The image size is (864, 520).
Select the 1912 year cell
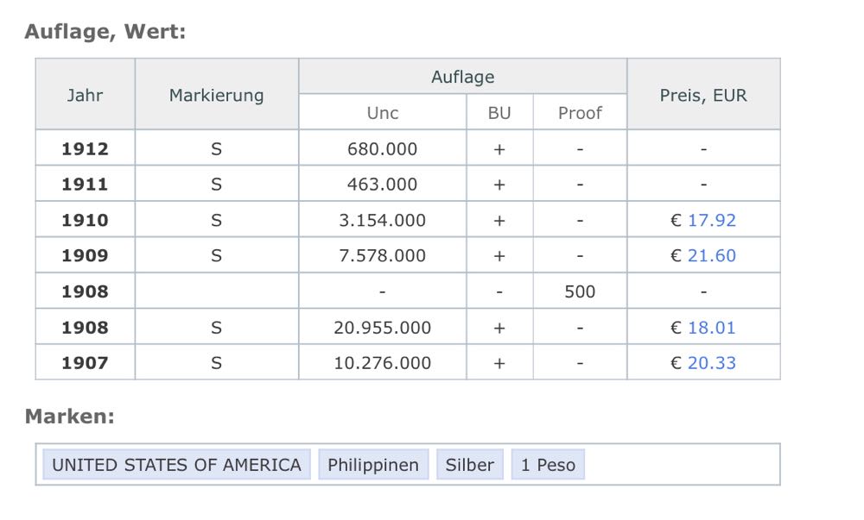85,149
